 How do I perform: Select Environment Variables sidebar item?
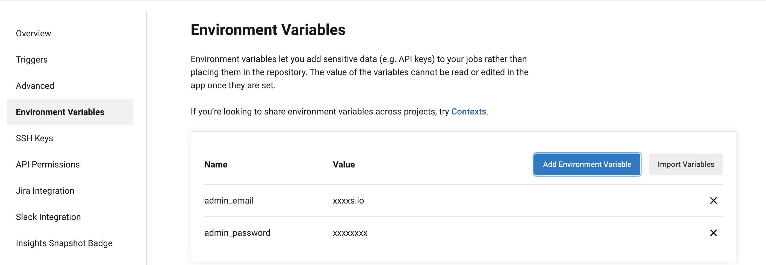click(60, 112)
